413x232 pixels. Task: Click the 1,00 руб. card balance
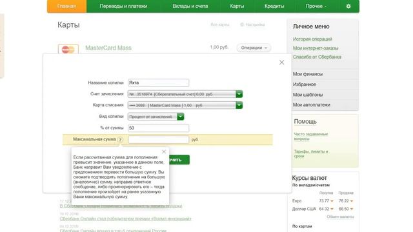pyautogui.click(x=219, y=47)
